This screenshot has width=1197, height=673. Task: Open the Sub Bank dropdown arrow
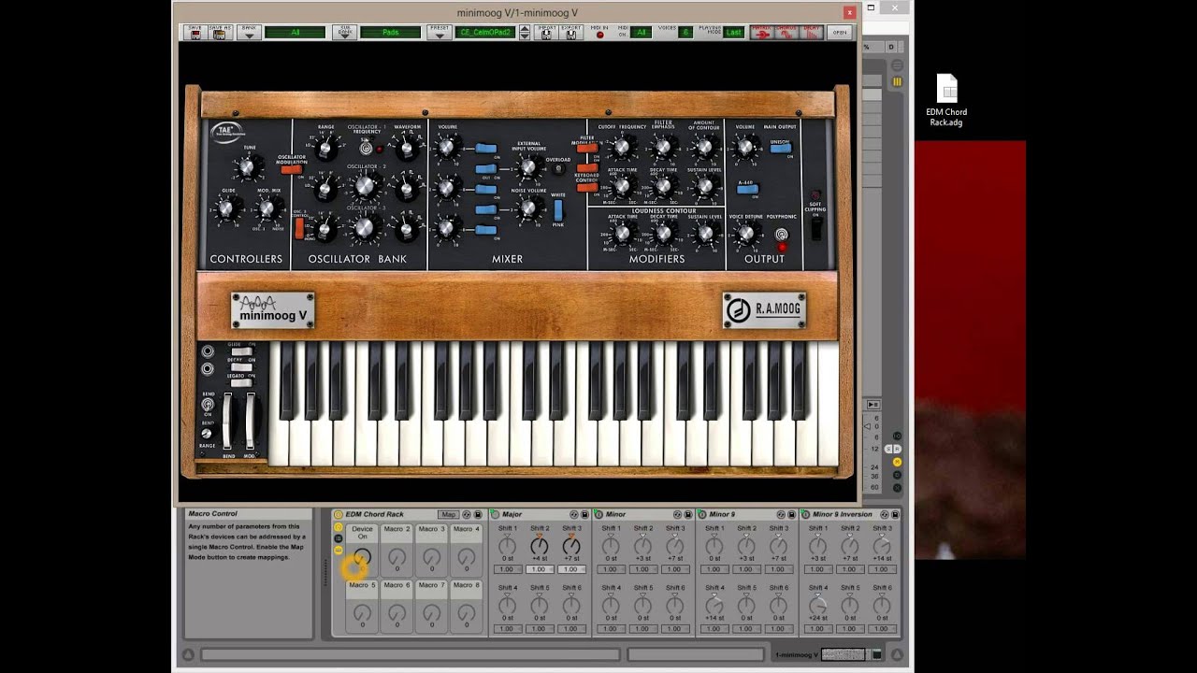[344, 35]
